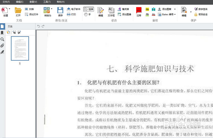This screenshot has width=213, height=138.
Task: Start a scan with 扫描
Action: 29,9
